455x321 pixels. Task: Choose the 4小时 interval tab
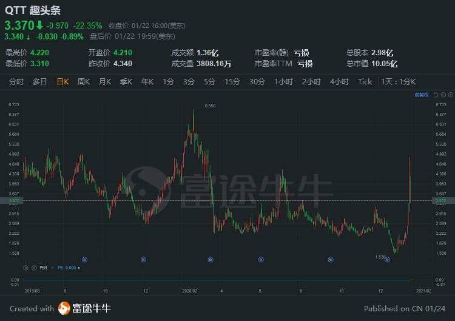click(339, 82)
